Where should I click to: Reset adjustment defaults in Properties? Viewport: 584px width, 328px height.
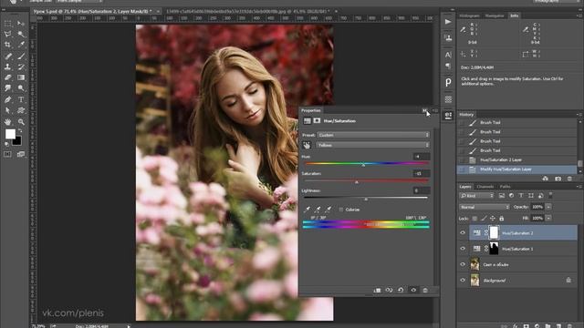coord(401,290)
